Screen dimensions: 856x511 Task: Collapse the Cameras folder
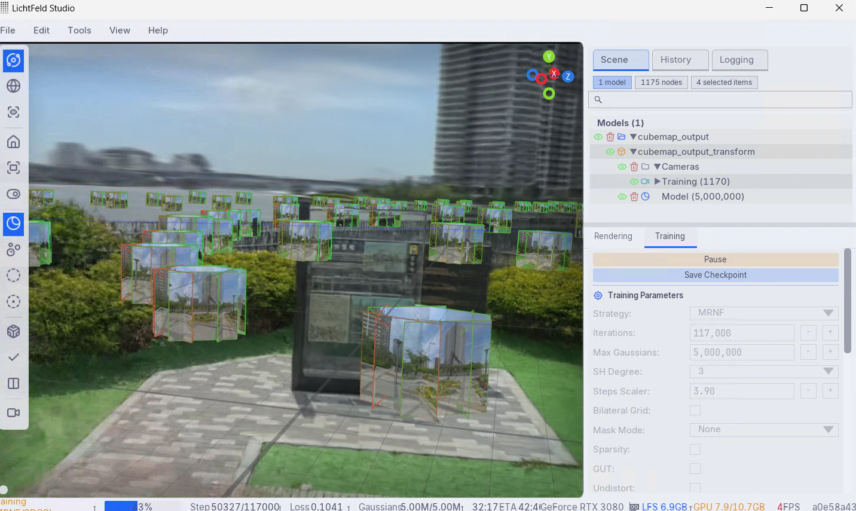click(x=658, y=167)
